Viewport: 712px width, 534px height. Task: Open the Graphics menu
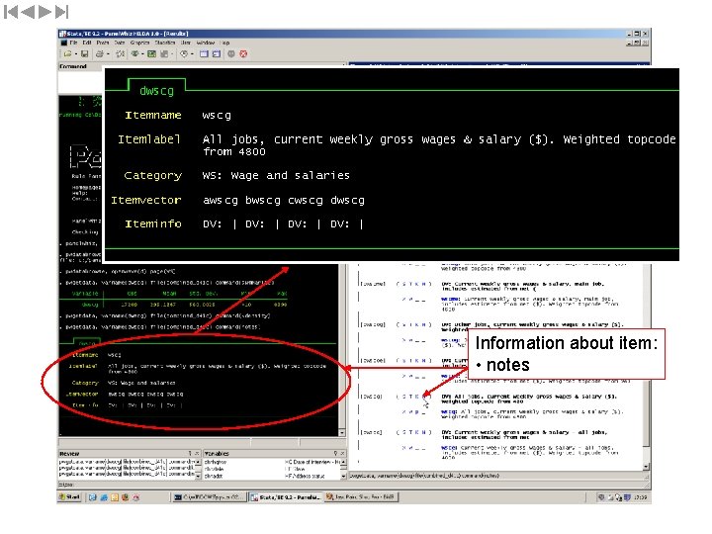pos(139,43)
